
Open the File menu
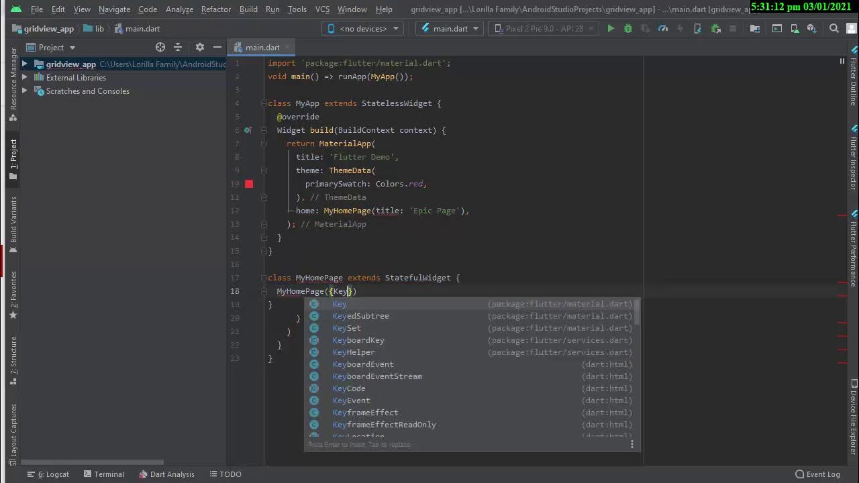click(x=37, y=9)
